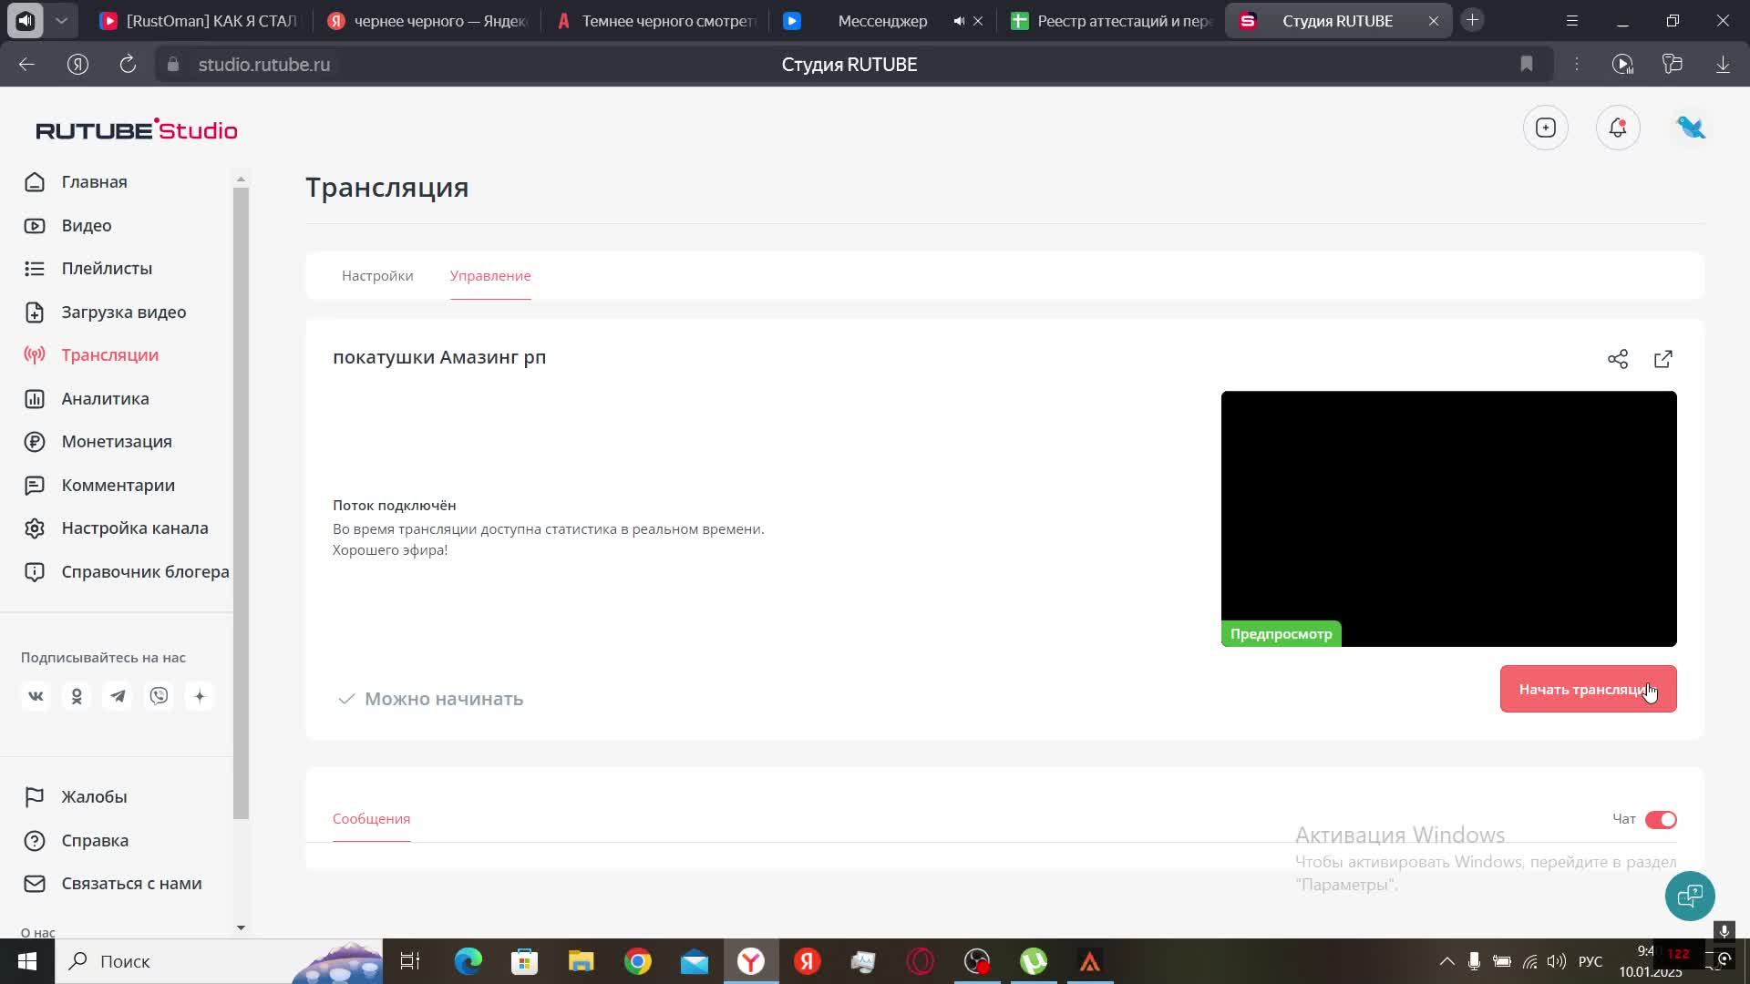
Task: Click the share stream icon
Action: coord(1617,359)
